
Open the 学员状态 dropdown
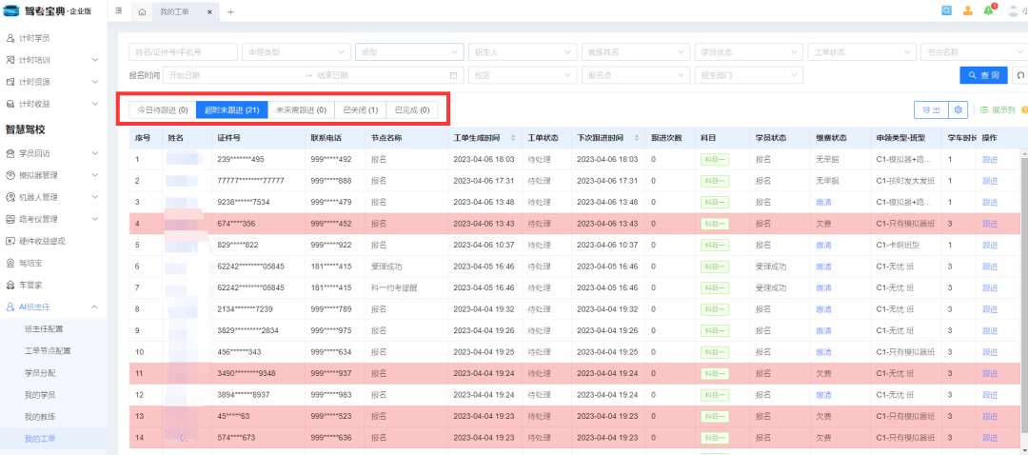coord(749,51)
